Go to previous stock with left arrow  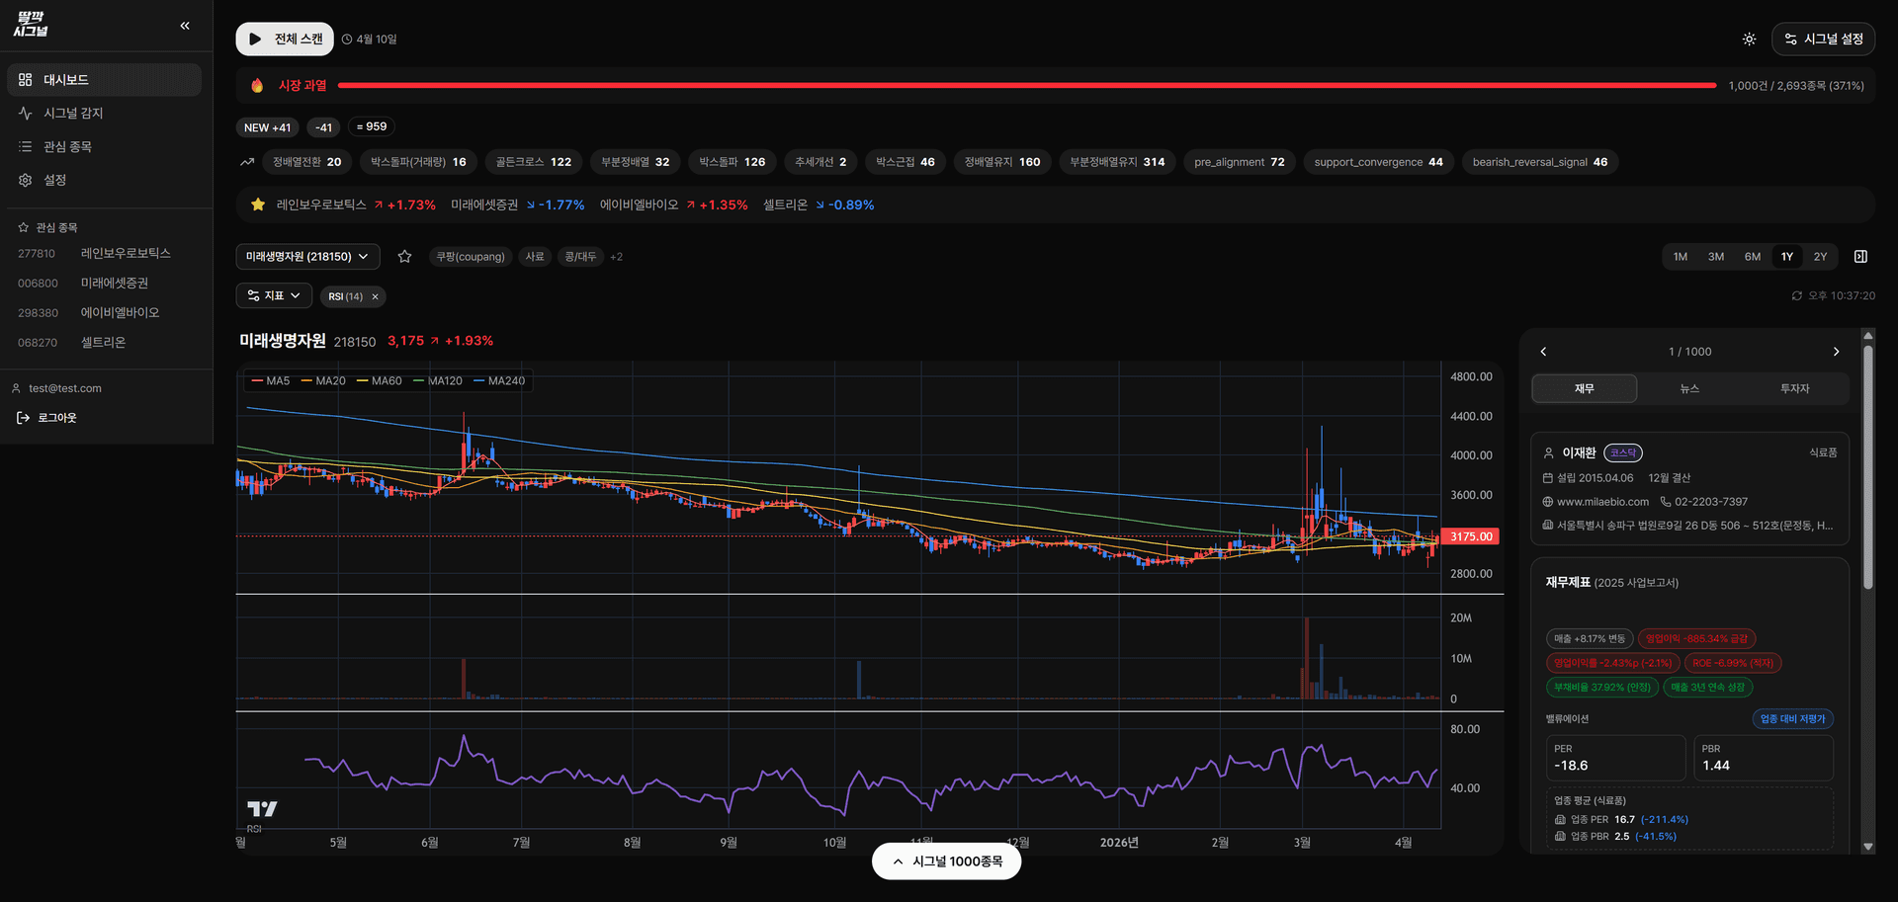coord(1543,352)
